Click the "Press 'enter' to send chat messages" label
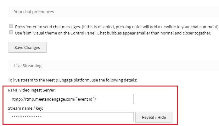219x126 pixels. point(48,27)
